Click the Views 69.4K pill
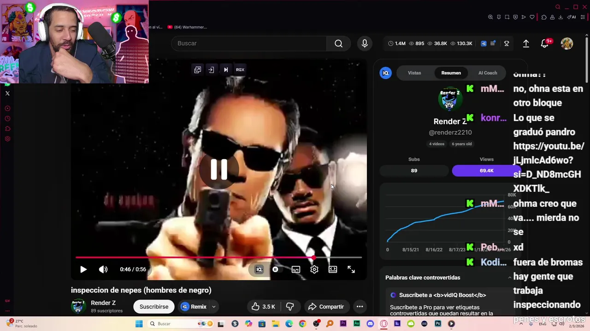The width and height of the screenshot is (590, 331). pyautogui.click(x=487, y=171)
